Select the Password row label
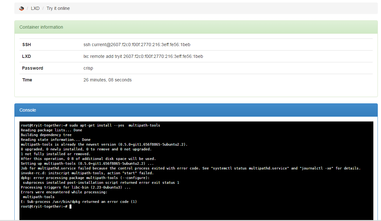 33,68
